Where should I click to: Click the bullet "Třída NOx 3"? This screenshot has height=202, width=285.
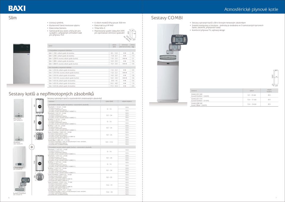tap(100, 28)
